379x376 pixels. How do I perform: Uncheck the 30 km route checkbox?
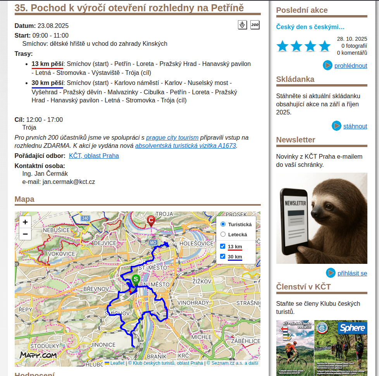[x=222, y=256]
